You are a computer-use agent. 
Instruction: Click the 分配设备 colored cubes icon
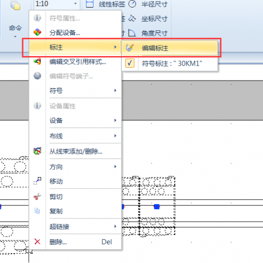click(37, 32)
